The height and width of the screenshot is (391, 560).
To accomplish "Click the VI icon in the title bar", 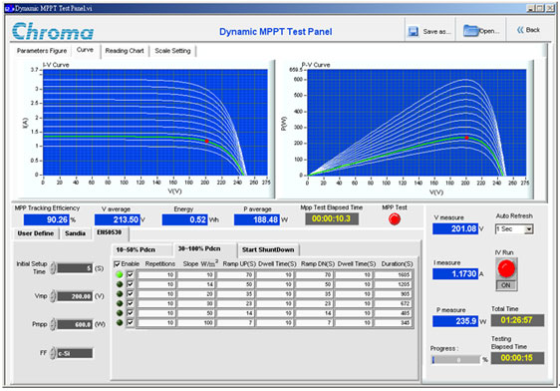I will 9,8.
